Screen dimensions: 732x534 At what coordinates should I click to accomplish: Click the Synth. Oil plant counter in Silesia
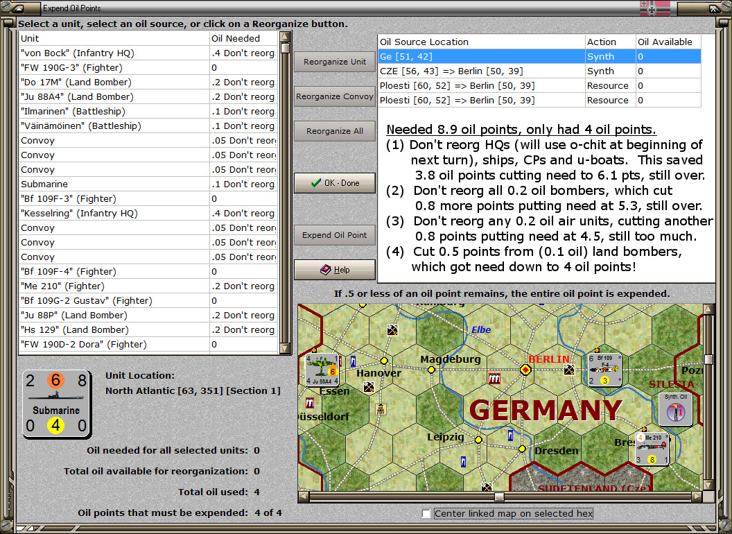coord(676,408)
